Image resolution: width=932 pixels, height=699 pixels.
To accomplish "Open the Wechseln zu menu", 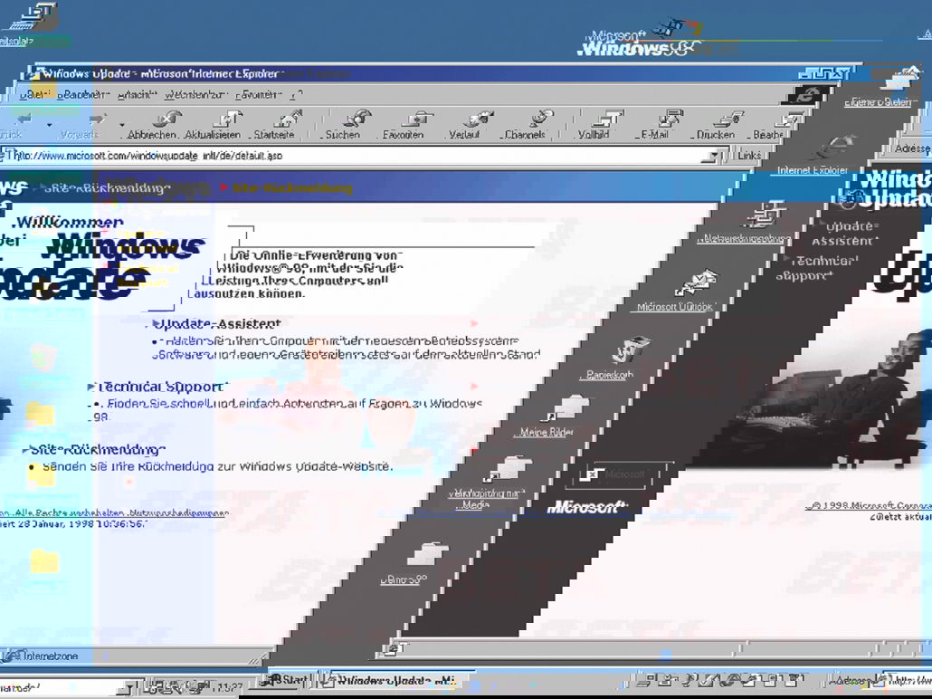I will [195, 94].
